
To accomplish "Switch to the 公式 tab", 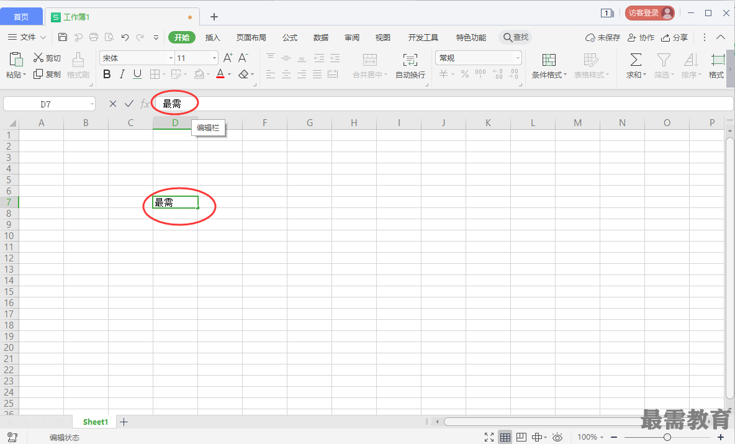I will coord(290,37).
